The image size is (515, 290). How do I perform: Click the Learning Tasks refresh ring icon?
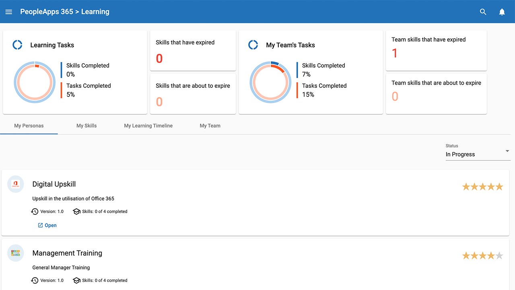click(17, 45)
